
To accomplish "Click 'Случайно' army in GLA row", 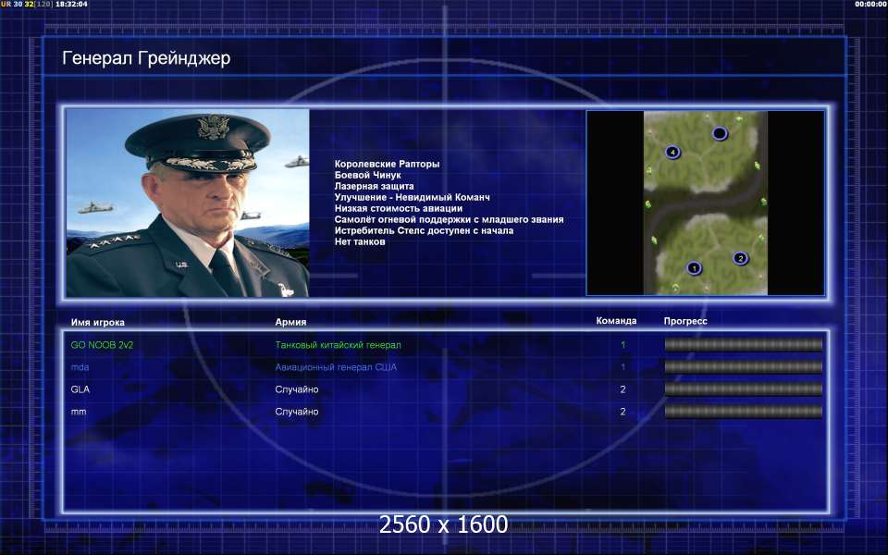I will click(x=297, y=389).
